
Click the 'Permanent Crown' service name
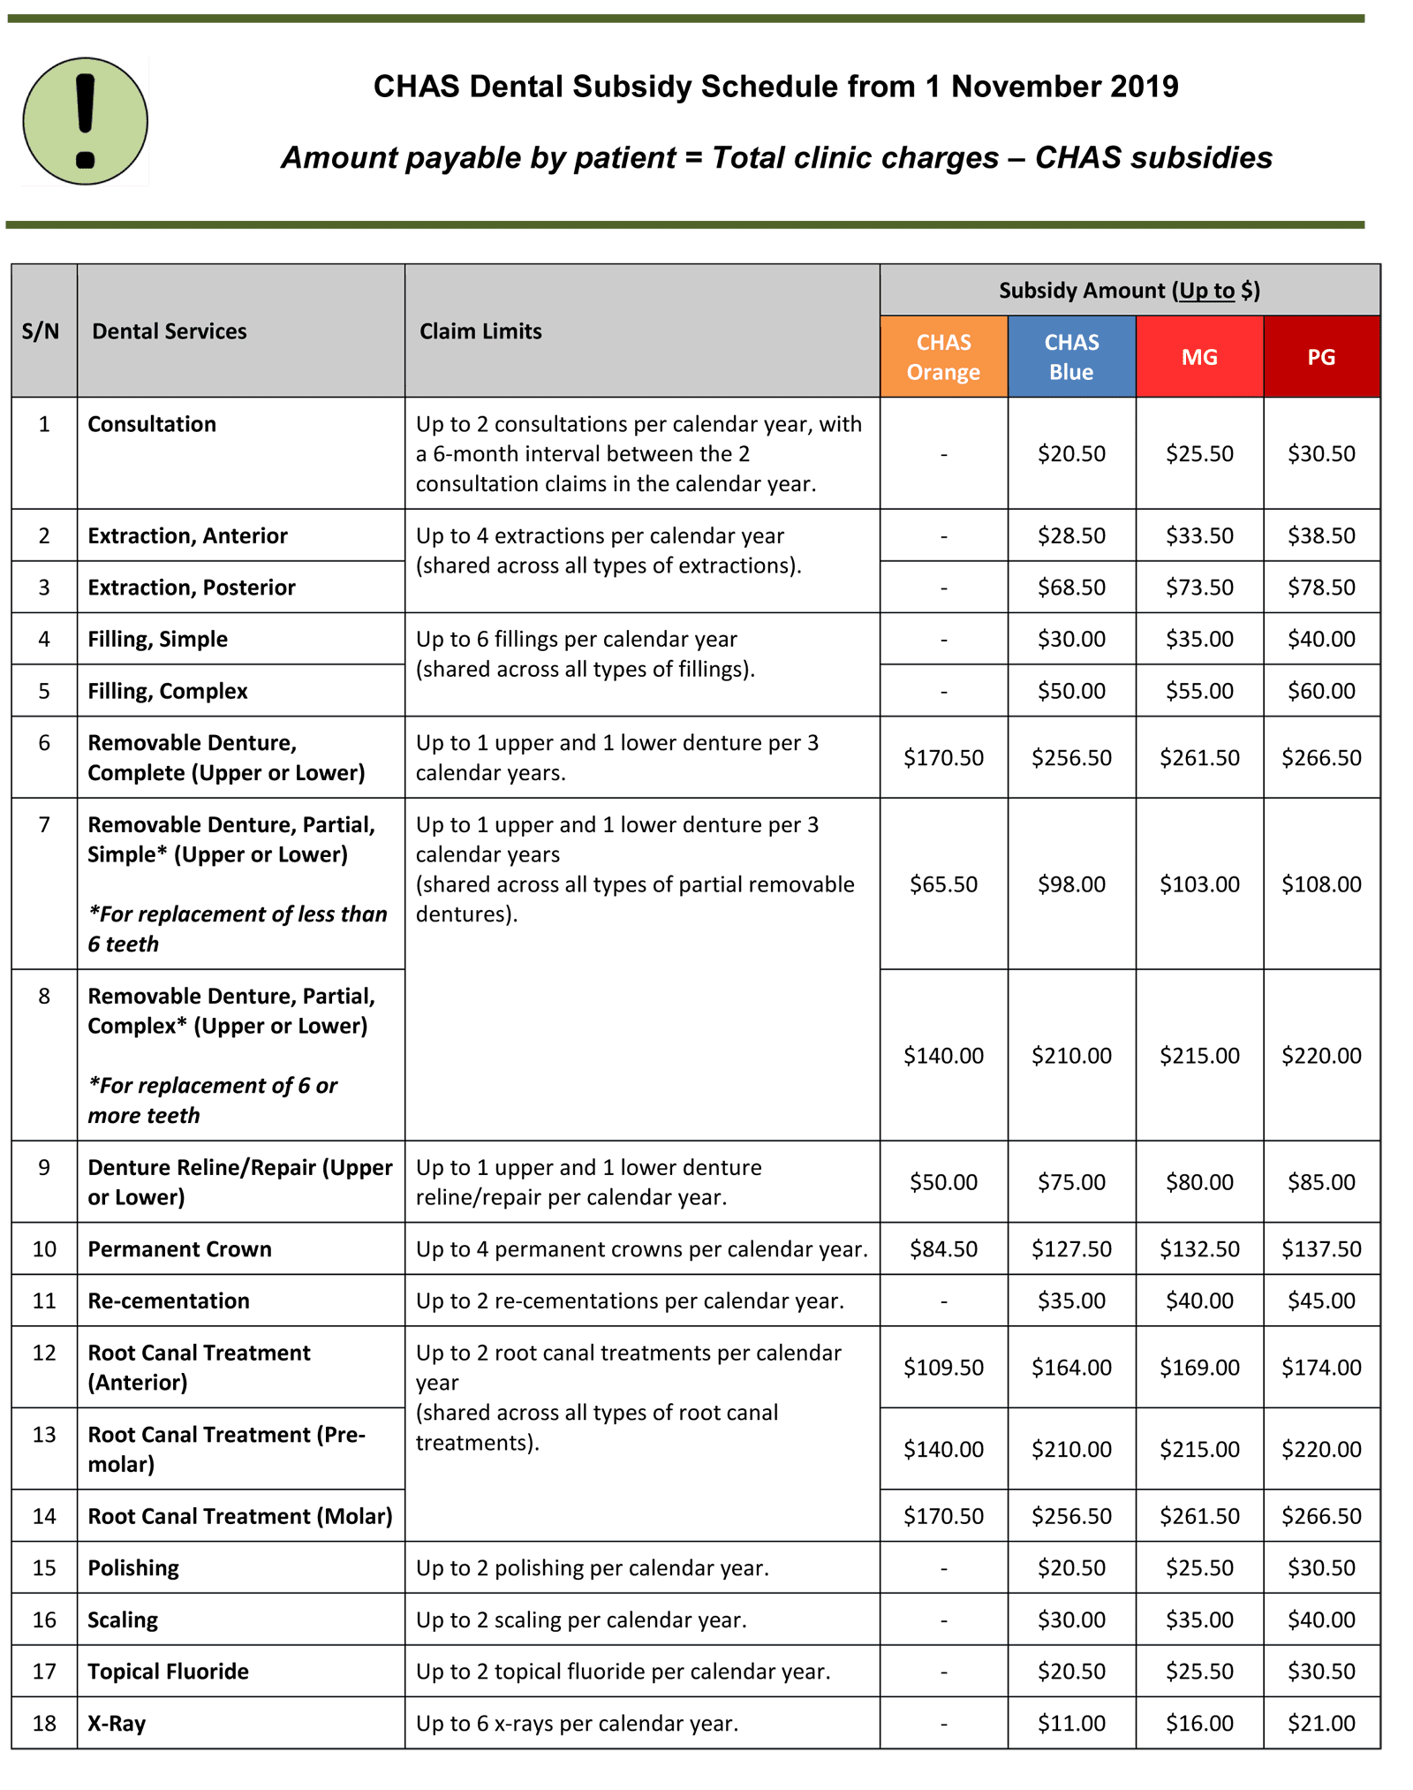179,1249
